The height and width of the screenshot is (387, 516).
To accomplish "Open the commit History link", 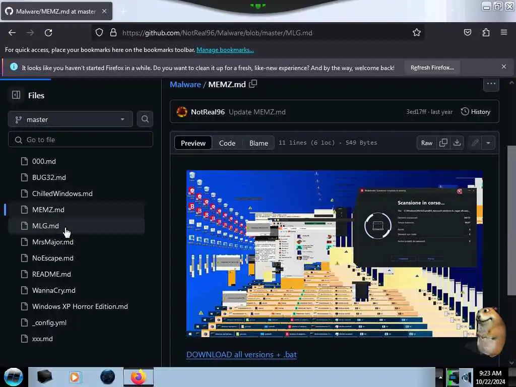I will (476, 112).
